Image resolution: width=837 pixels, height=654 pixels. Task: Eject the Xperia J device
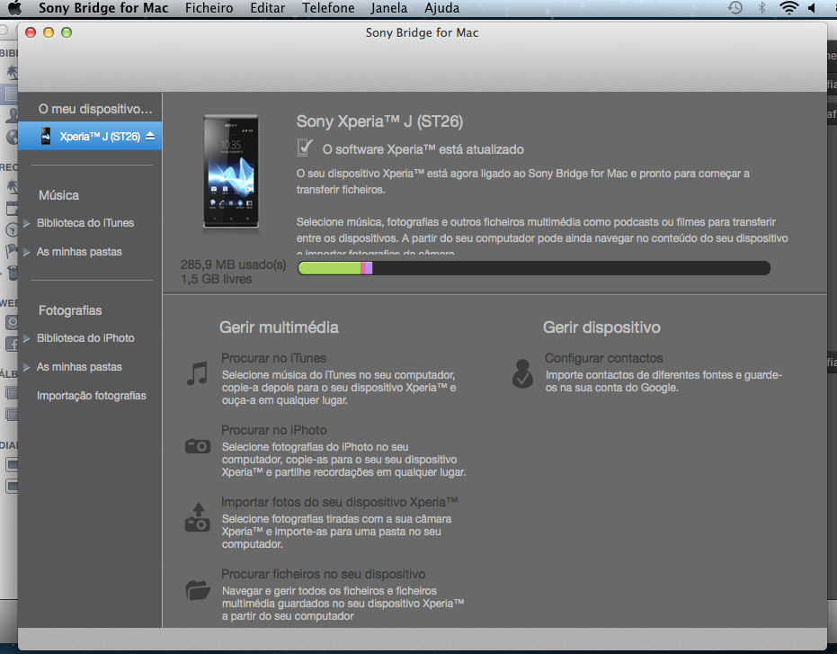point(150,137)
